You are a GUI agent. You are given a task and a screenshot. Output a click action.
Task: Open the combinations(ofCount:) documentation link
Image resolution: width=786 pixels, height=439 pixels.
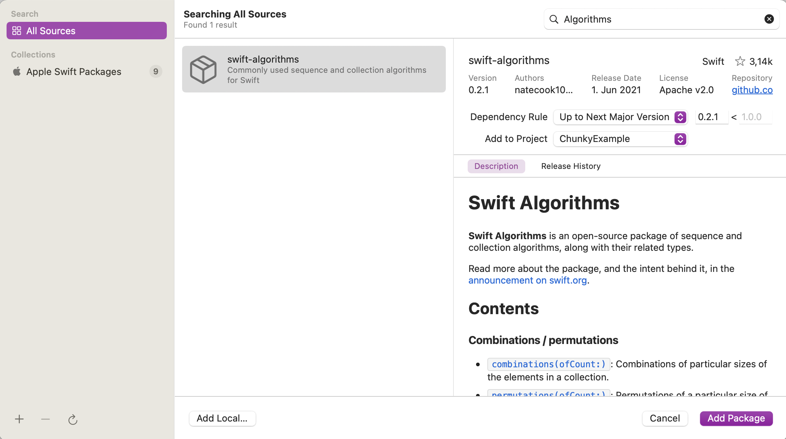pyautogui.click(x=549, y=364)
